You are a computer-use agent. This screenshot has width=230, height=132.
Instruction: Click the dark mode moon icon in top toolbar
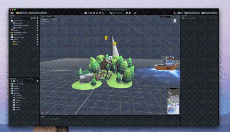tap(175, 13)
